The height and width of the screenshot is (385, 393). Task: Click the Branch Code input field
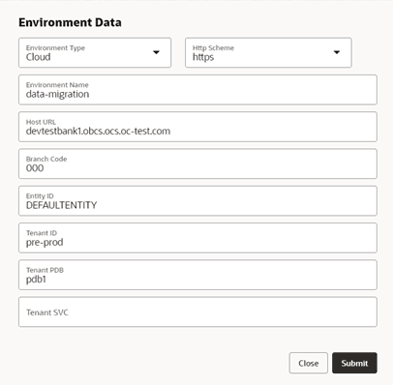[x=197, y=163]
